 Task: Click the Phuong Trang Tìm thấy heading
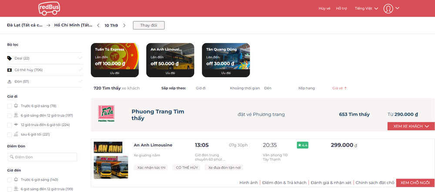tap(158, 115)
